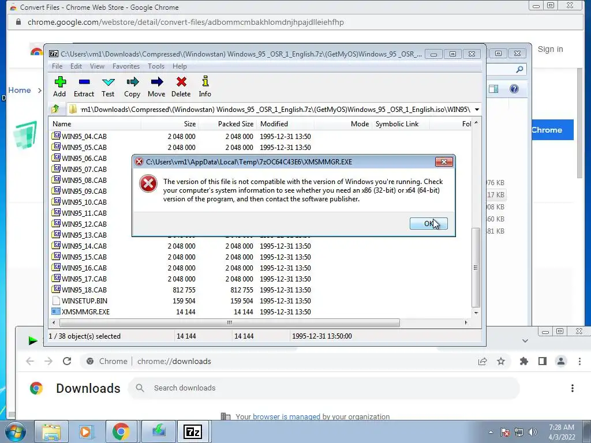Open the File menu in 7-Zip

click(57, 66)
